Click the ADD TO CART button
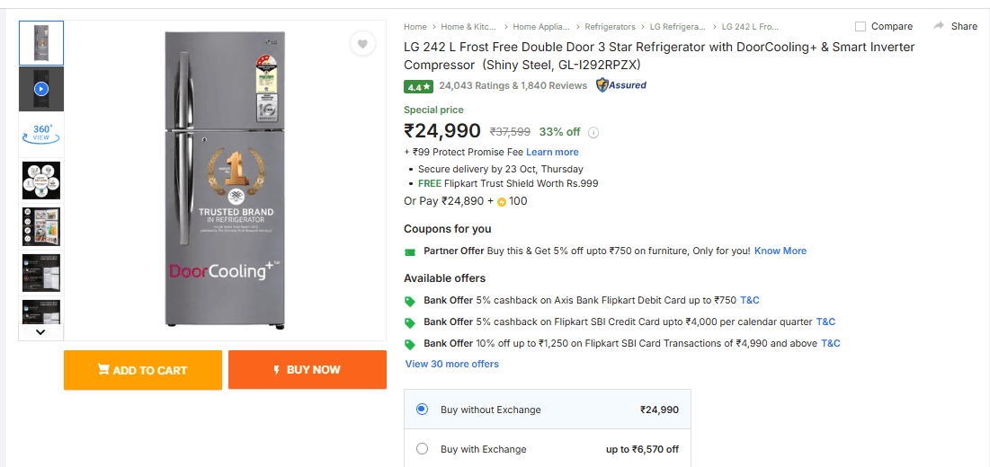 click(143, 370)
